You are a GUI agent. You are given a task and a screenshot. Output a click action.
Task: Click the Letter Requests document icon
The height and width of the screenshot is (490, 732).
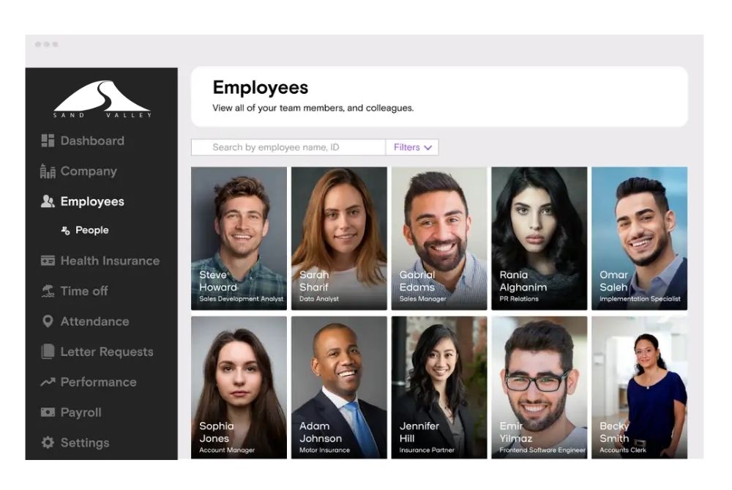48,352
